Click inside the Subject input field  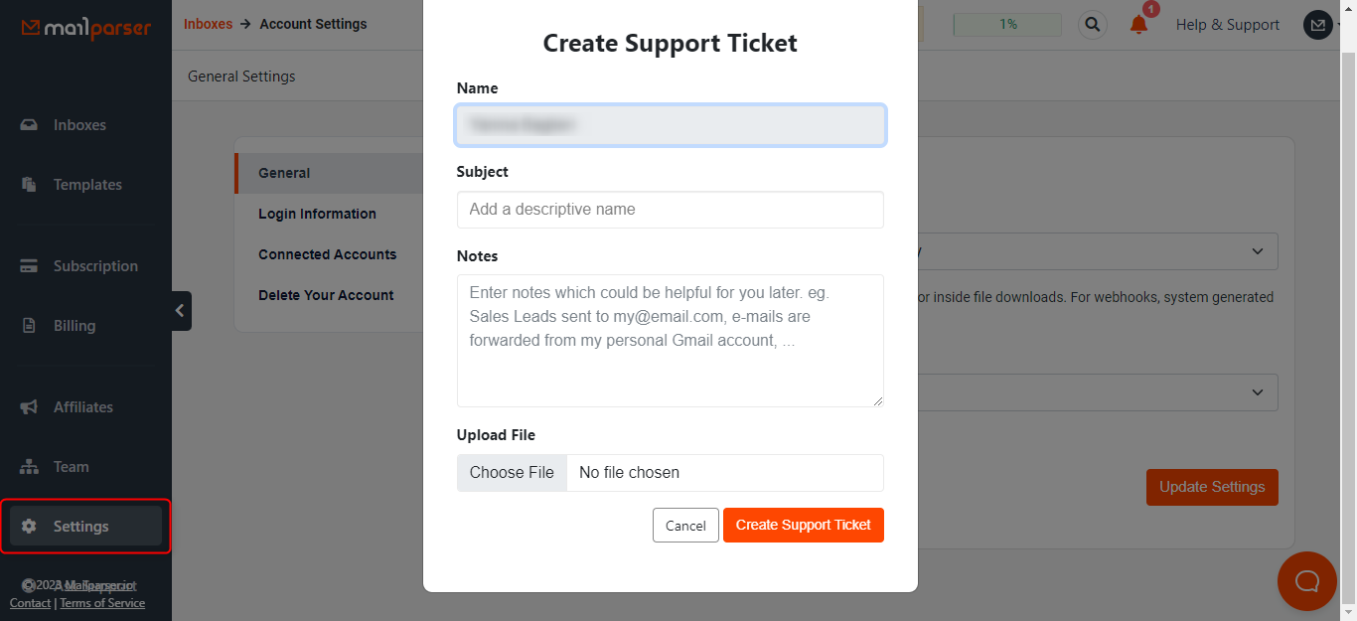670,210
